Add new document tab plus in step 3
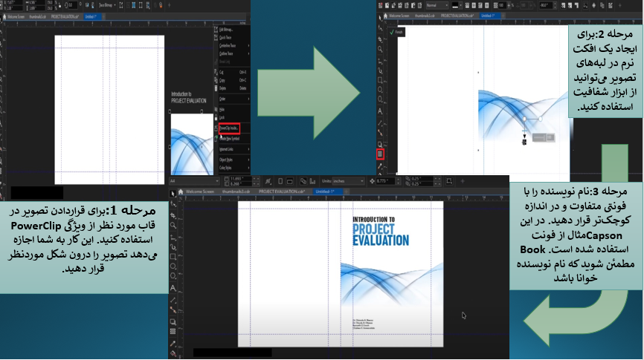The width and height of the screenshot is (644, 360). click(347, 192)
